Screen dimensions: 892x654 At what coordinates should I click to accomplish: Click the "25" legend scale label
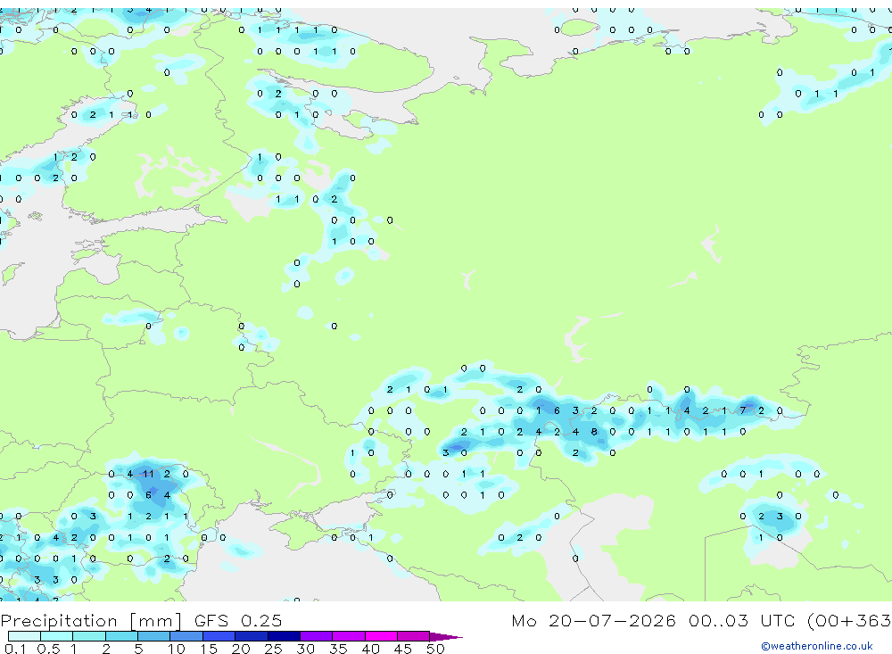[x=273, y=649]
